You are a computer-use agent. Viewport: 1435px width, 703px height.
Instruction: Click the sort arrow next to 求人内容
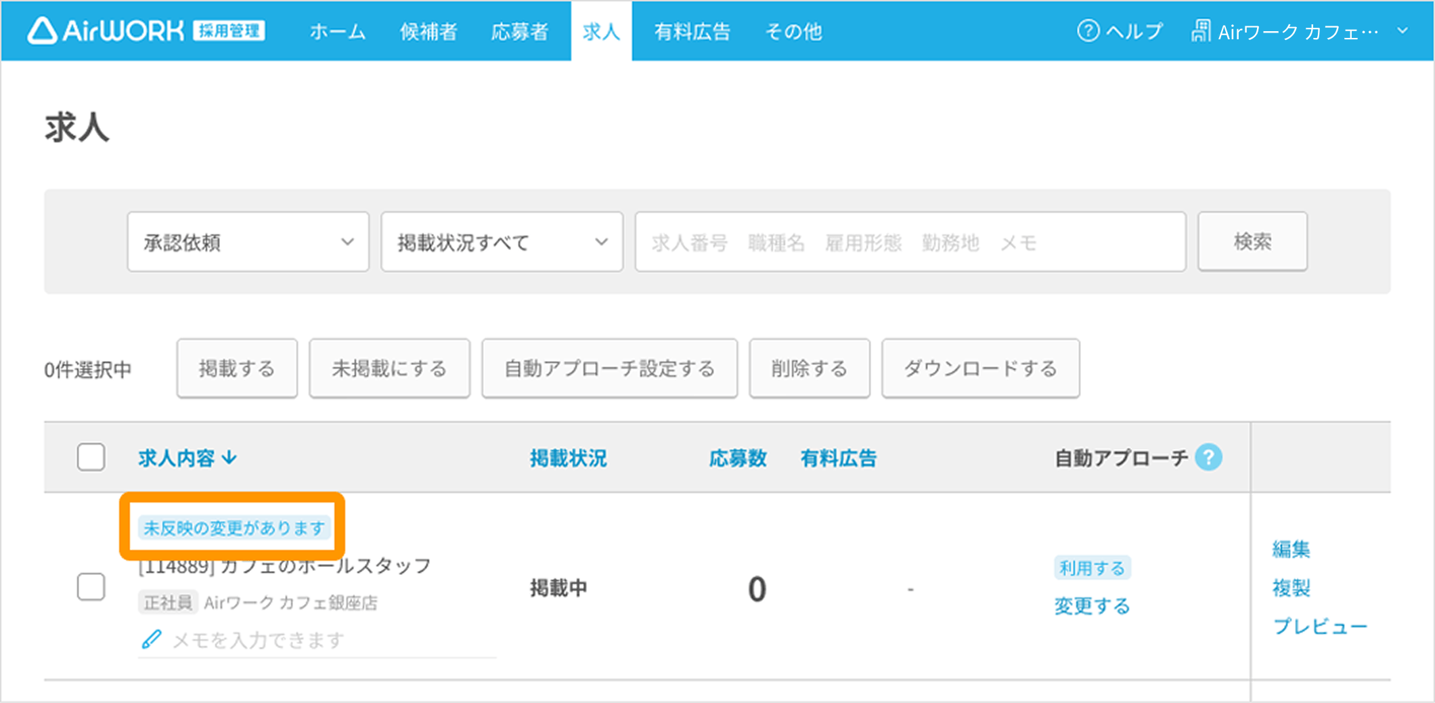229,458
